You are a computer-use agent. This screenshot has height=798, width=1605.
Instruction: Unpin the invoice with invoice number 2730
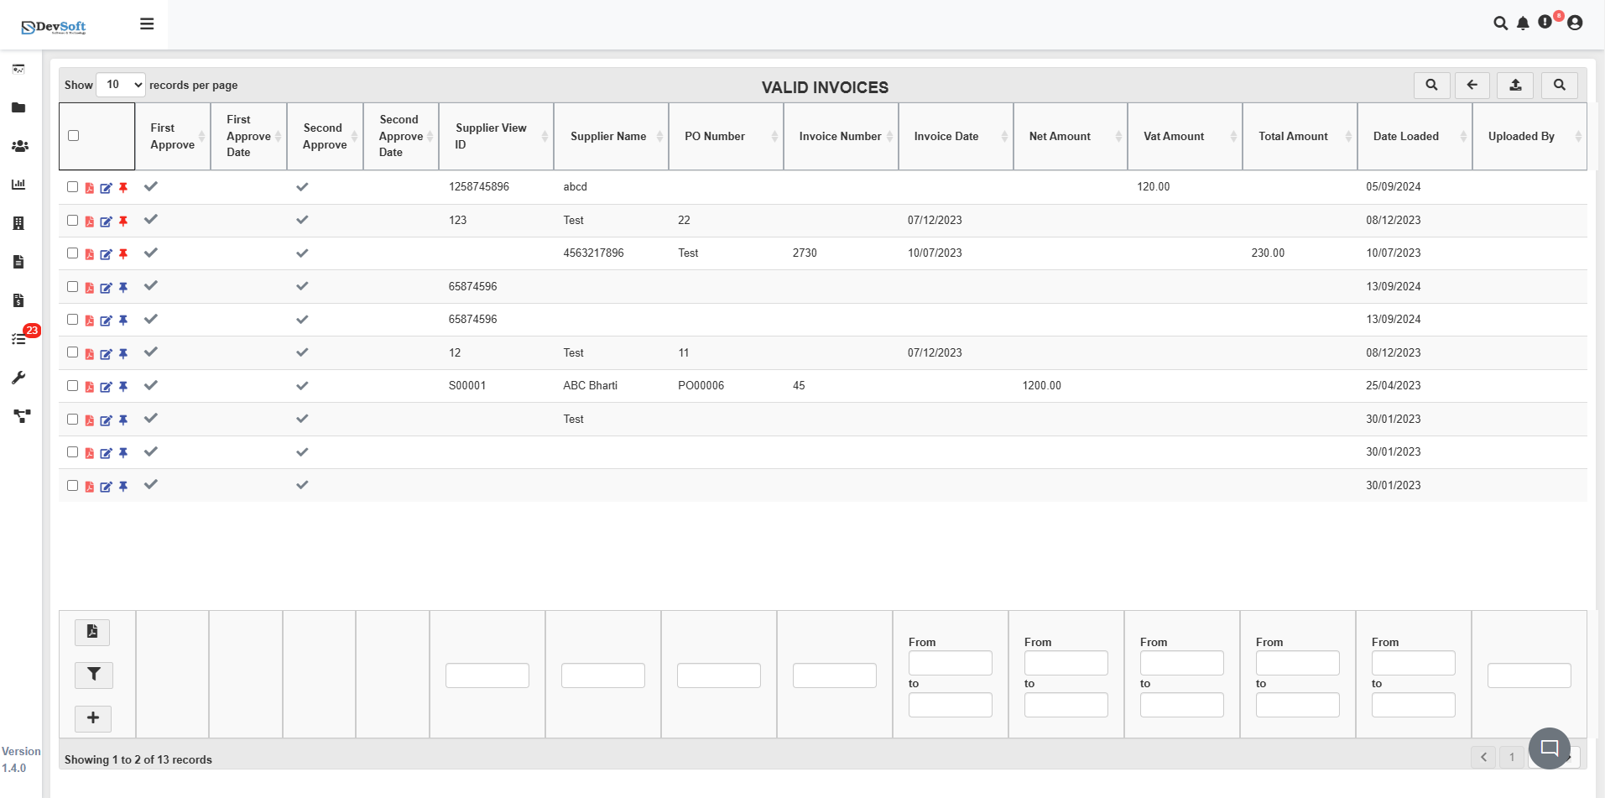click(x=123, y=253)
